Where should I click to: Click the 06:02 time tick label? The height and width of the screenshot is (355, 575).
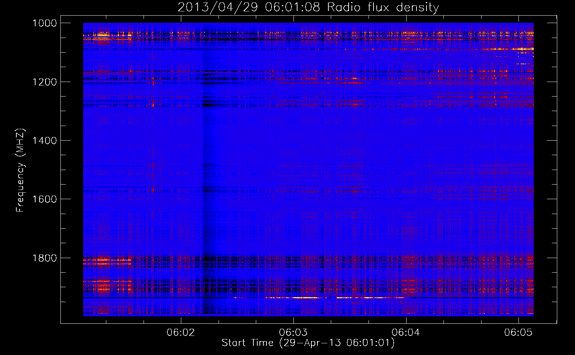tap(181, 333)
